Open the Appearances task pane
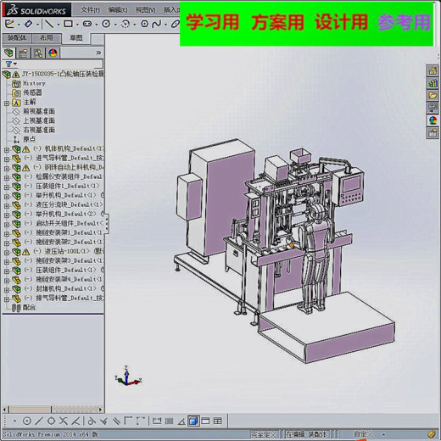Viewport: 441px width, 441px height. click(433, 120)
